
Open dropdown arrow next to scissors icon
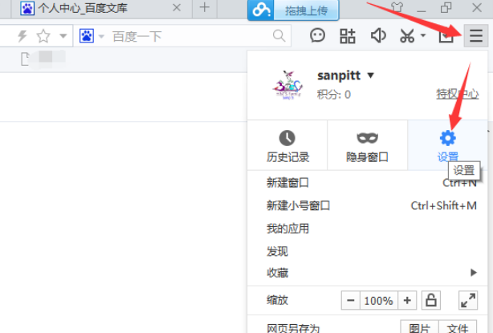click(x=422, y=37)
